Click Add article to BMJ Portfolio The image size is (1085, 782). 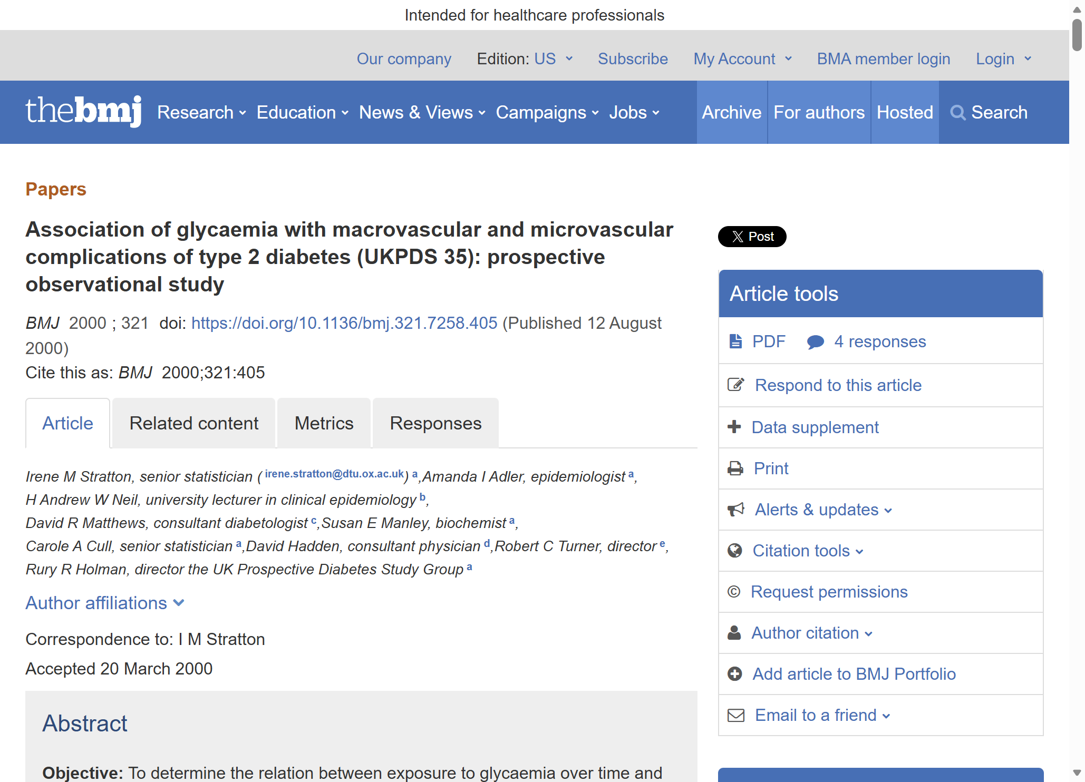[x=854, y=674]
